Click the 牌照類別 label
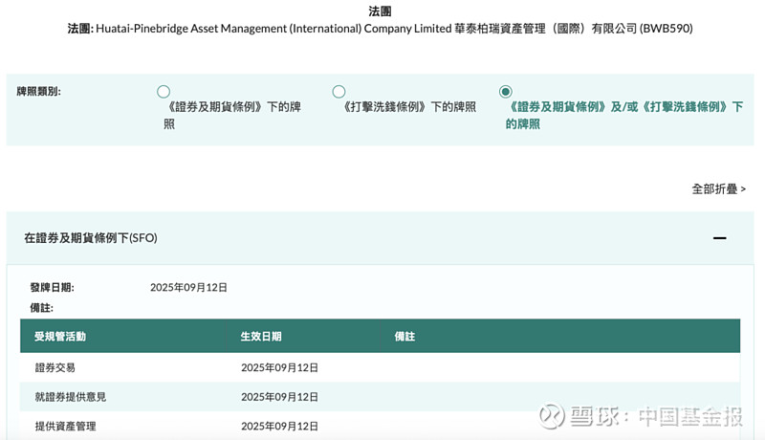The height and width of the screenshot is (440, 765). pos(38,91)
